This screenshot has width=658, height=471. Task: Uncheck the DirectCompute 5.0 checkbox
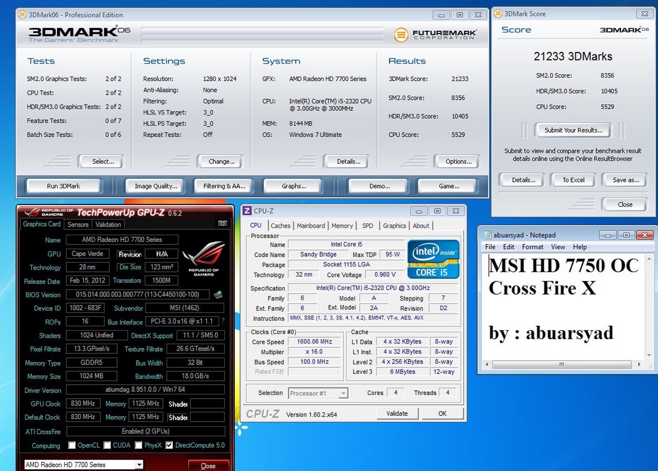[169, 445]
